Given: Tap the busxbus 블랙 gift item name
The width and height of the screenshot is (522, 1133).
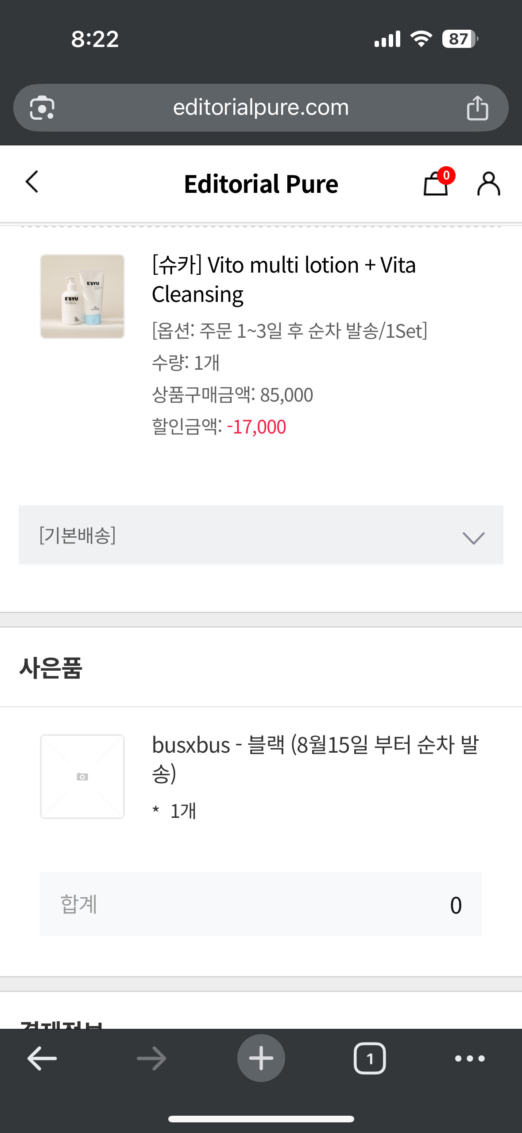Looking at the screenshot, I should pyautogui.click(x=315, y=758).
